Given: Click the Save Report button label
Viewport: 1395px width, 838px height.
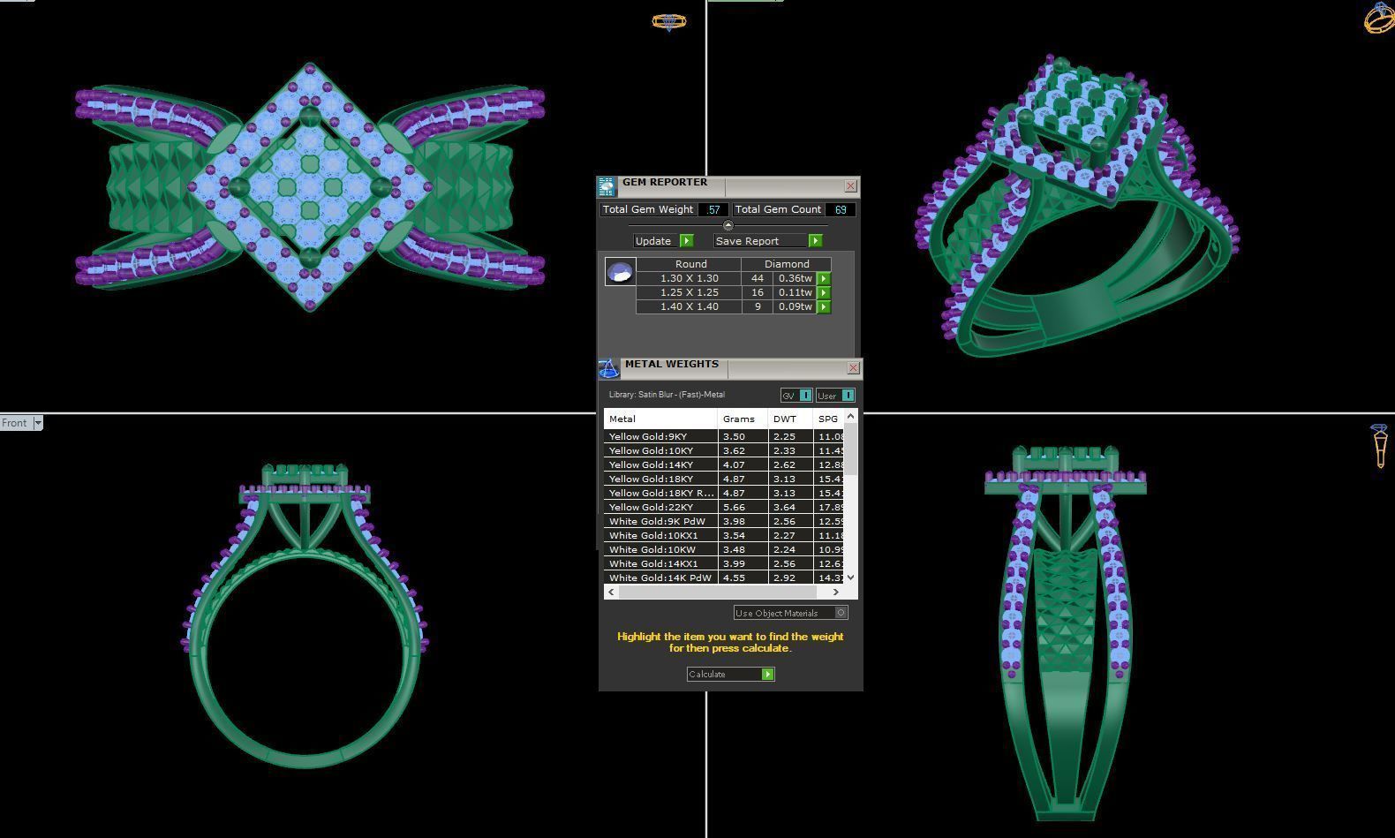Looking at the screenshot, I should pyautogui.click(x=747, y=241).
